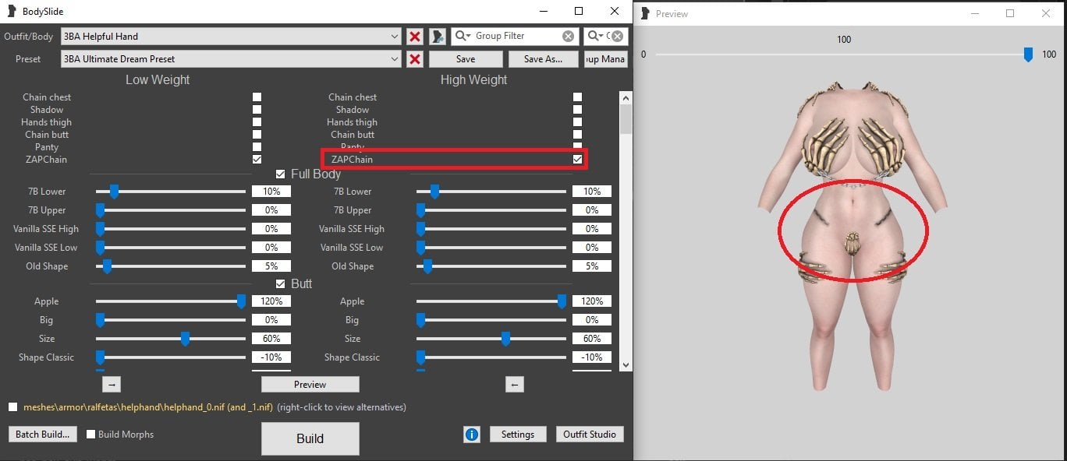
Task: Uncheck High Weight ZAPChain checkbox
Action: pos(577,160)
